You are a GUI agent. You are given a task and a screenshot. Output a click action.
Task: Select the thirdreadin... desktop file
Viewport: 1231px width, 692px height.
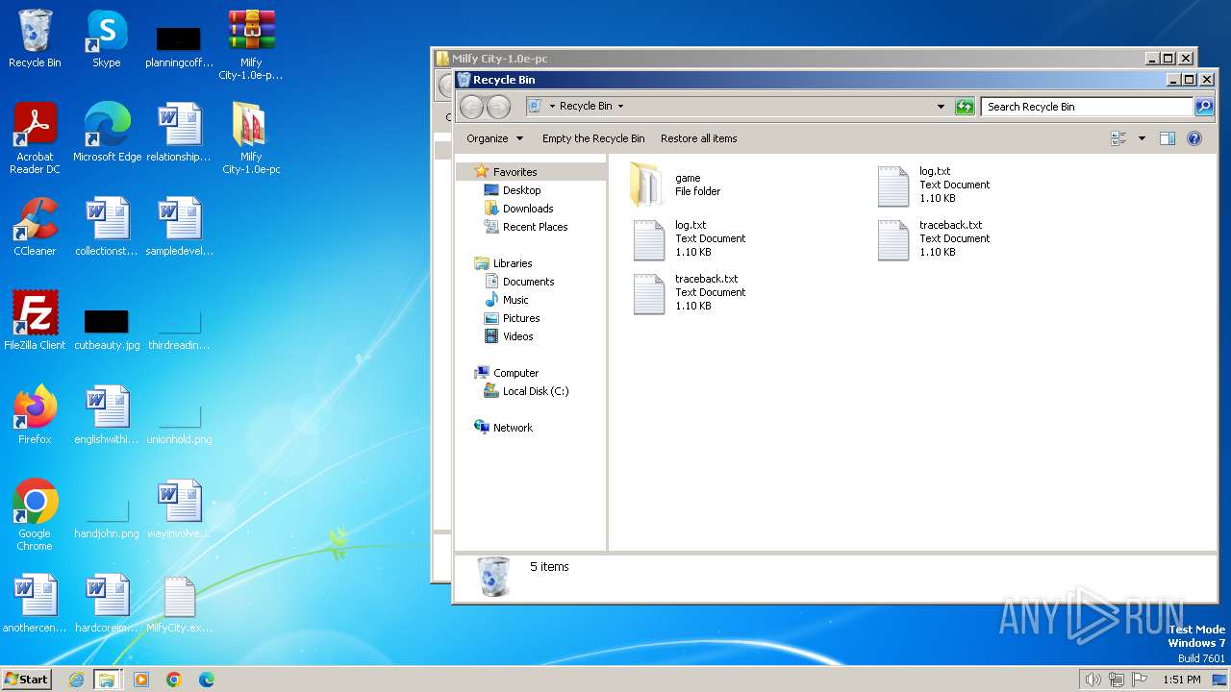(x=179, y=328)
